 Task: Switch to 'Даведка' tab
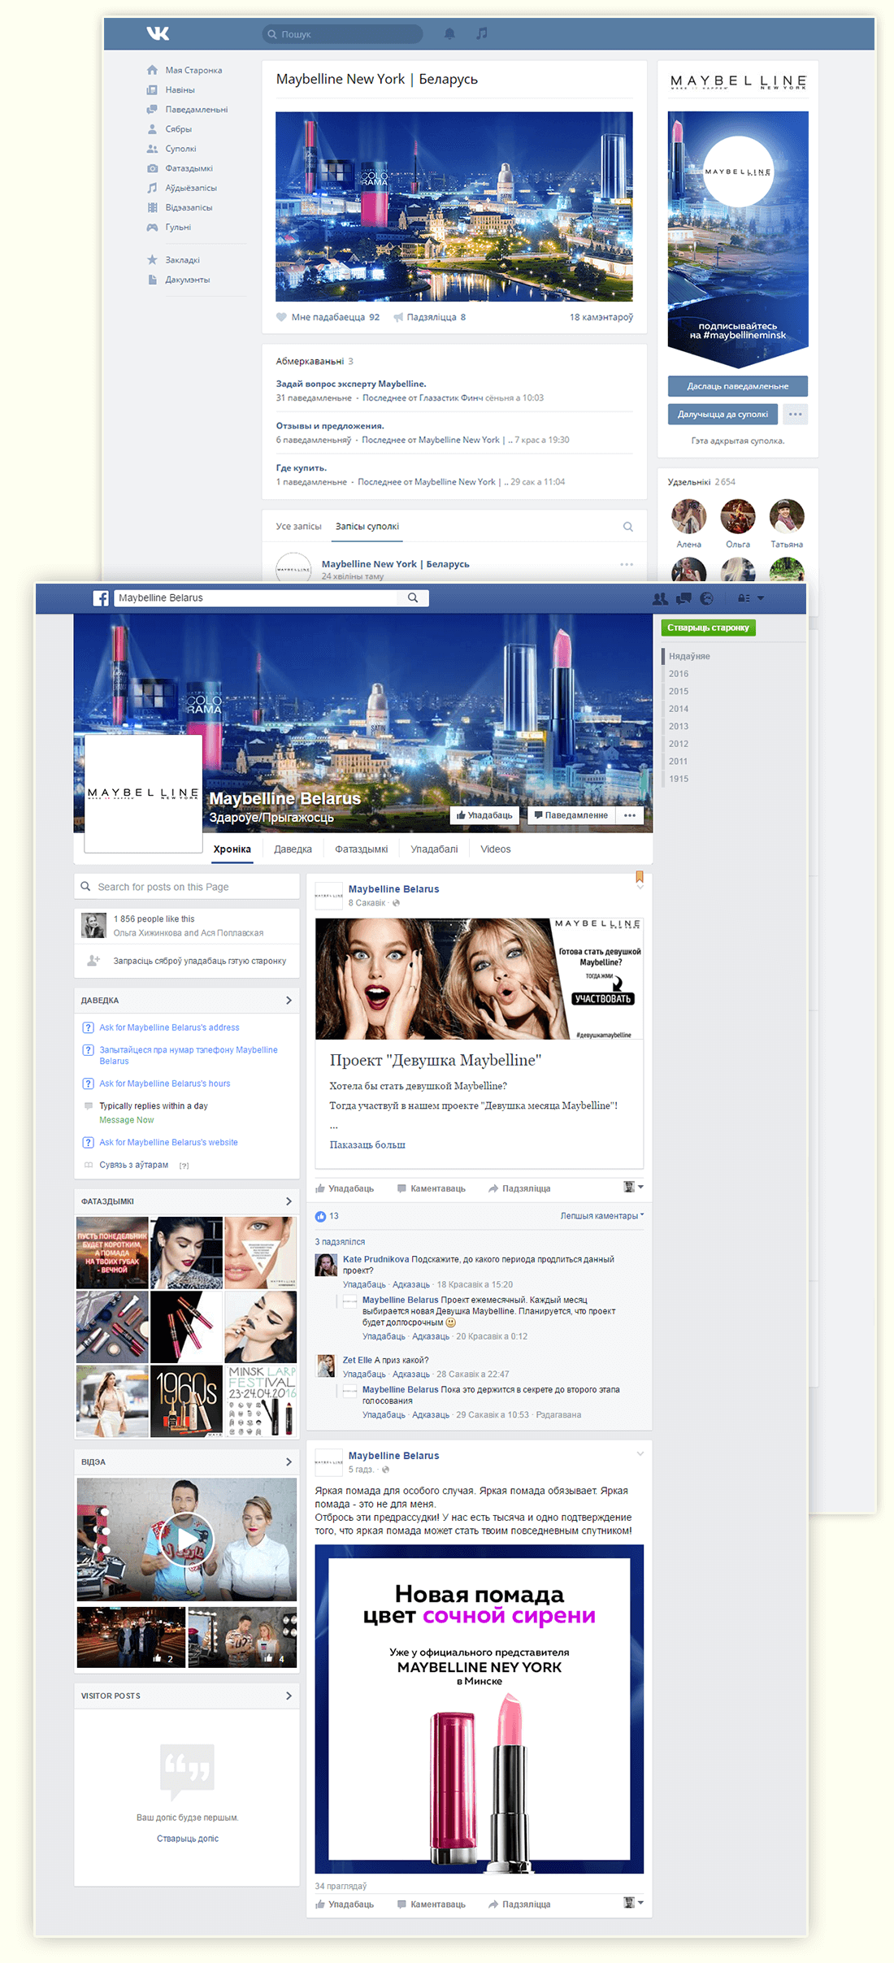click(x=293, y=849)
